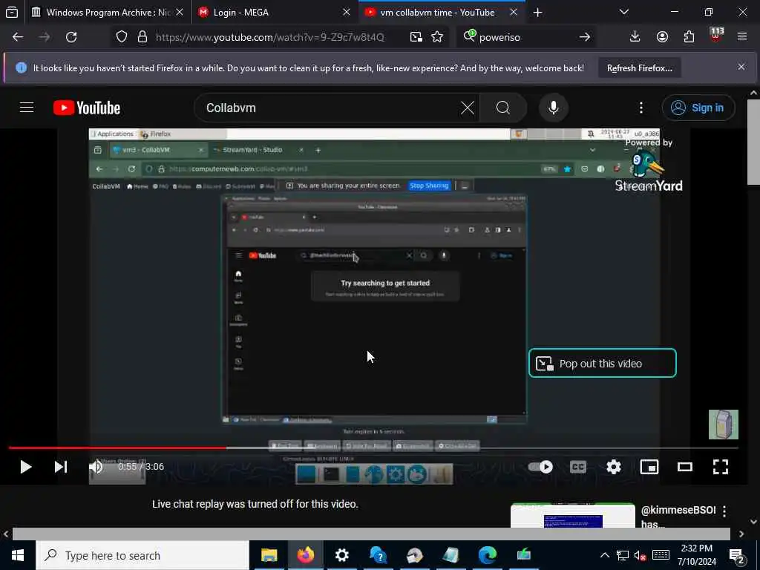
Task: Submit the poweriso search arrow
Action: point(585,37)
